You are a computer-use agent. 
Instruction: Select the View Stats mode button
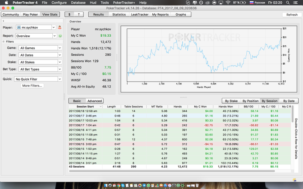tap(50, 14)
